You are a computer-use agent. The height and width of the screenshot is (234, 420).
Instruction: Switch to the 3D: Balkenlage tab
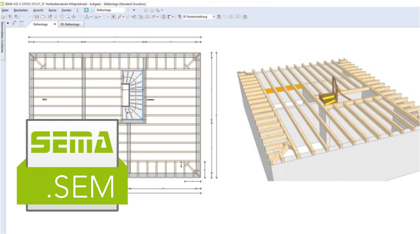[x=71, y=24]
